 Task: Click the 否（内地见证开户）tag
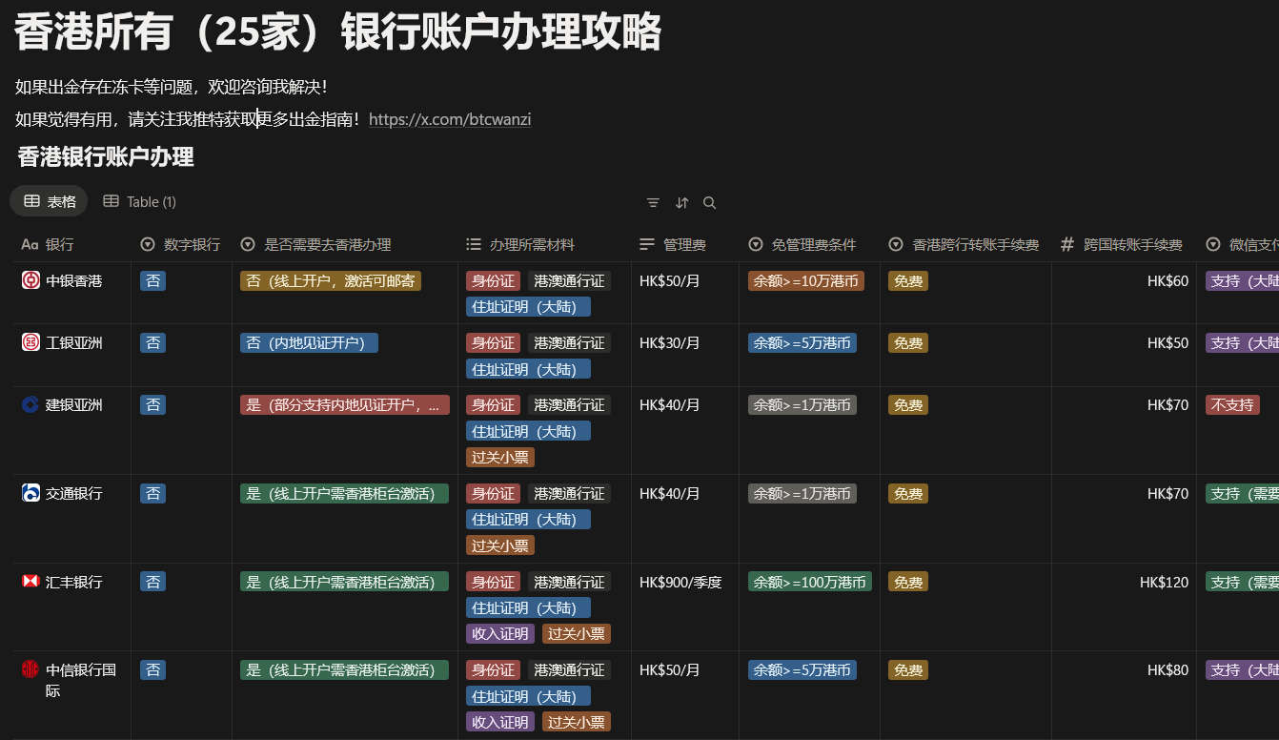pos(309,342)
